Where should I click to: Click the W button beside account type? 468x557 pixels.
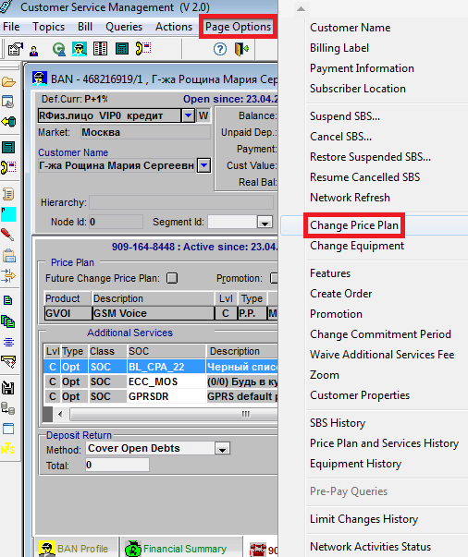click(x=203, y=115)
